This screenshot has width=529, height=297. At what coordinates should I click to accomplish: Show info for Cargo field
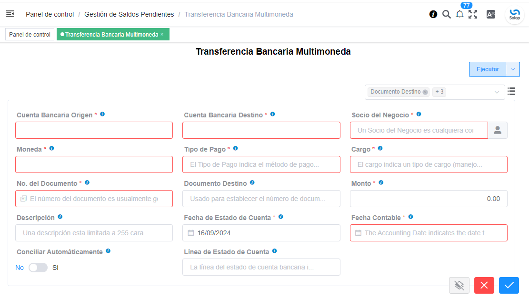pos(380,148)
